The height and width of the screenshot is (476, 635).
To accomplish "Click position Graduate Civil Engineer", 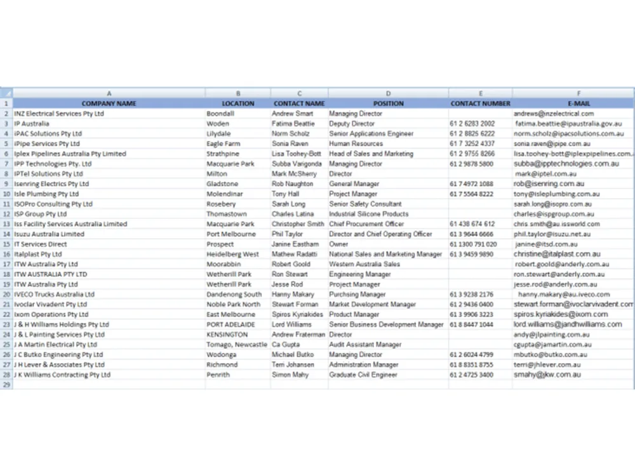I will 389,374.
